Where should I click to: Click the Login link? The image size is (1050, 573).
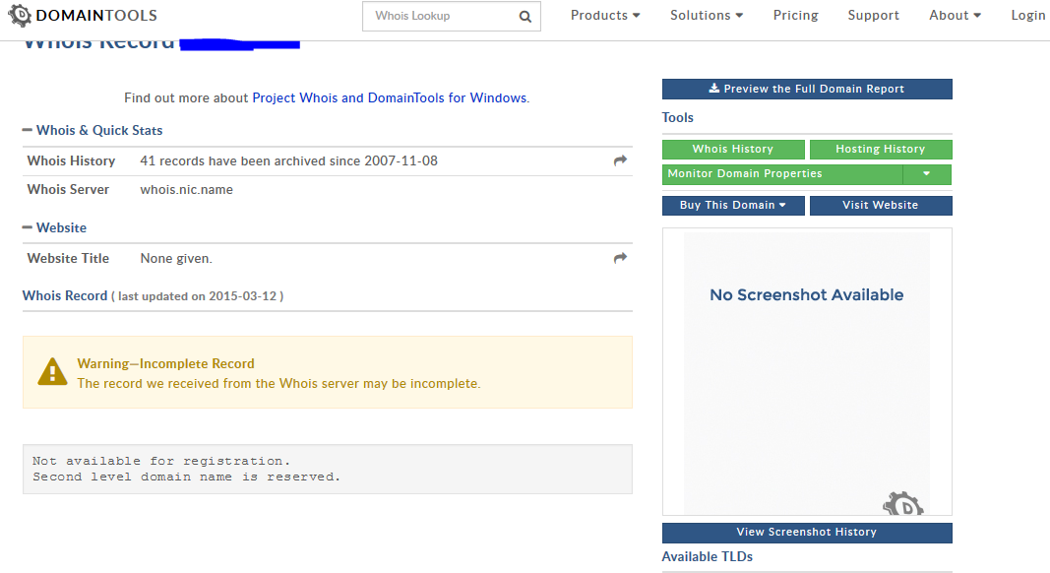(1028, 16)
